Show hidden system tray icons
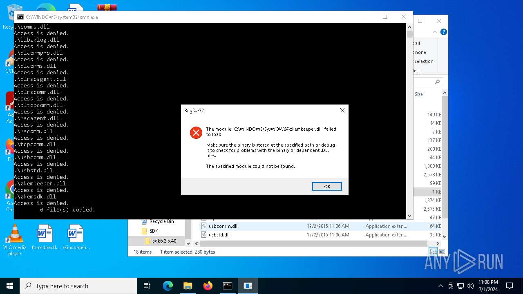 440,286
